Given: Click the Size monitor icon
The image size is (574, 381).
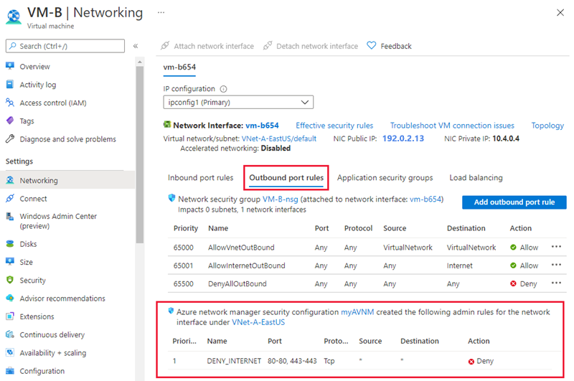Looking at the screenshot, I should 10,262.
